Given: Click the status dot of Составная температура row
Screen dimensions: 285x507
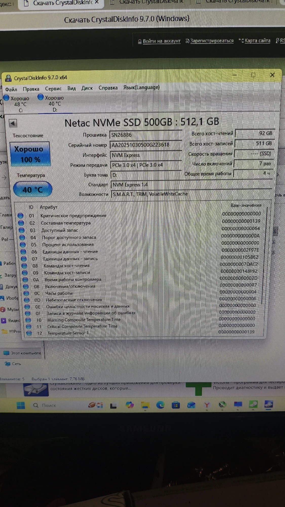Looking at the screenshot, I should (x=21, y=223).
